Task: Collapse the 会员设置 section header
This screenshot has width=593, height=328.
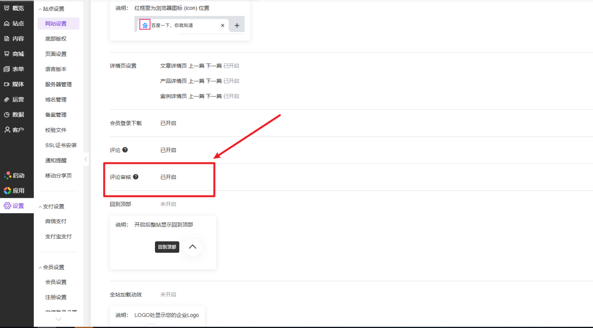Action: tap(52, 267)
